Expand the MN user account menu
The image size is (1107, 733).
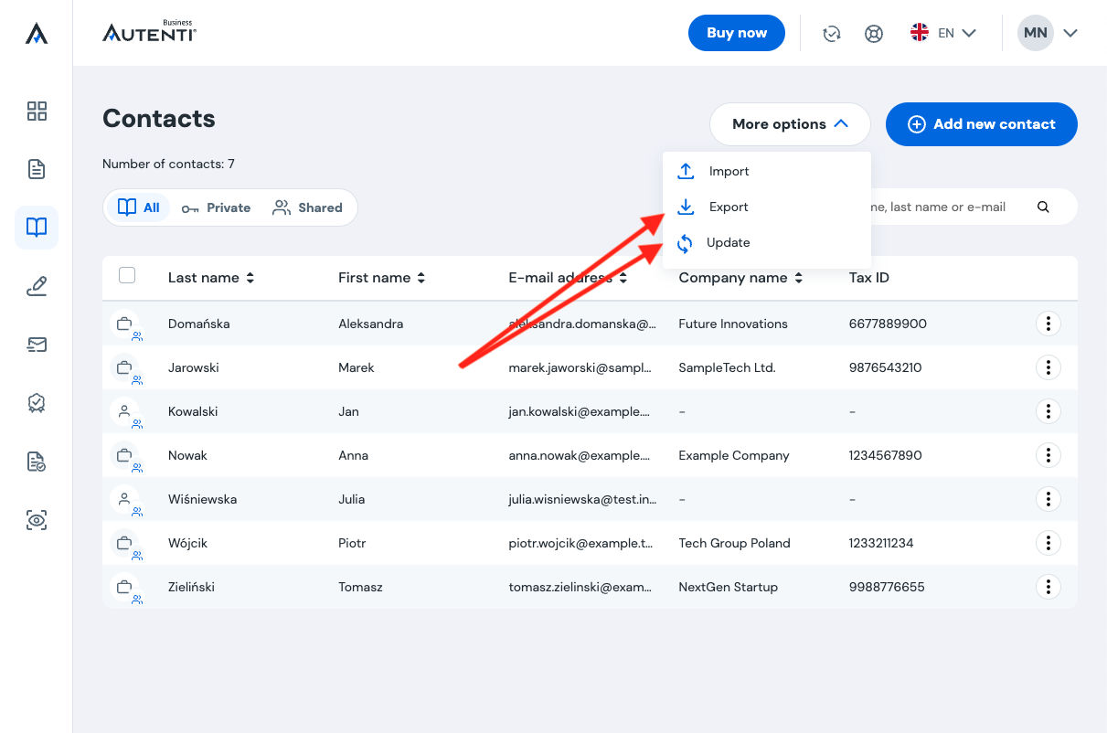1048,33
